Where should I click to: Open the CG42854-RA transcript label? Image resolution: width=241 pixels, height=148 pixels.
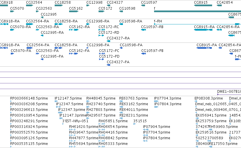(228, 27)
